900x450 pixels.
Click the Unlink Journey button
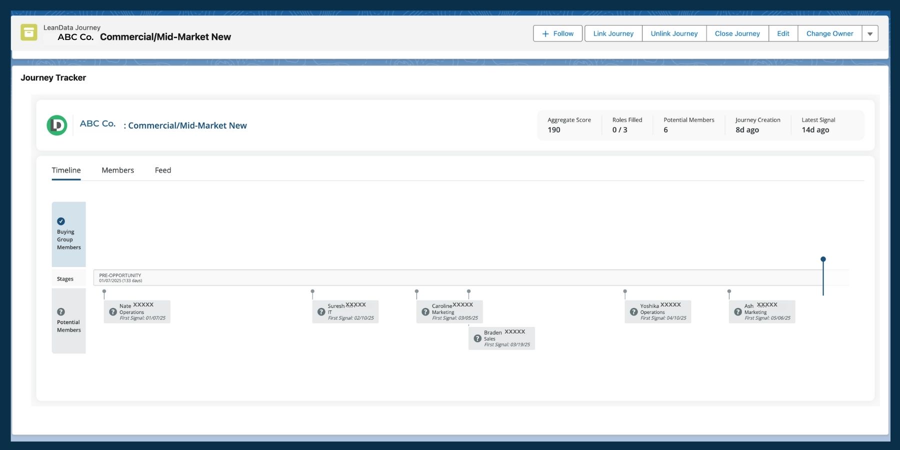(674, 33)
